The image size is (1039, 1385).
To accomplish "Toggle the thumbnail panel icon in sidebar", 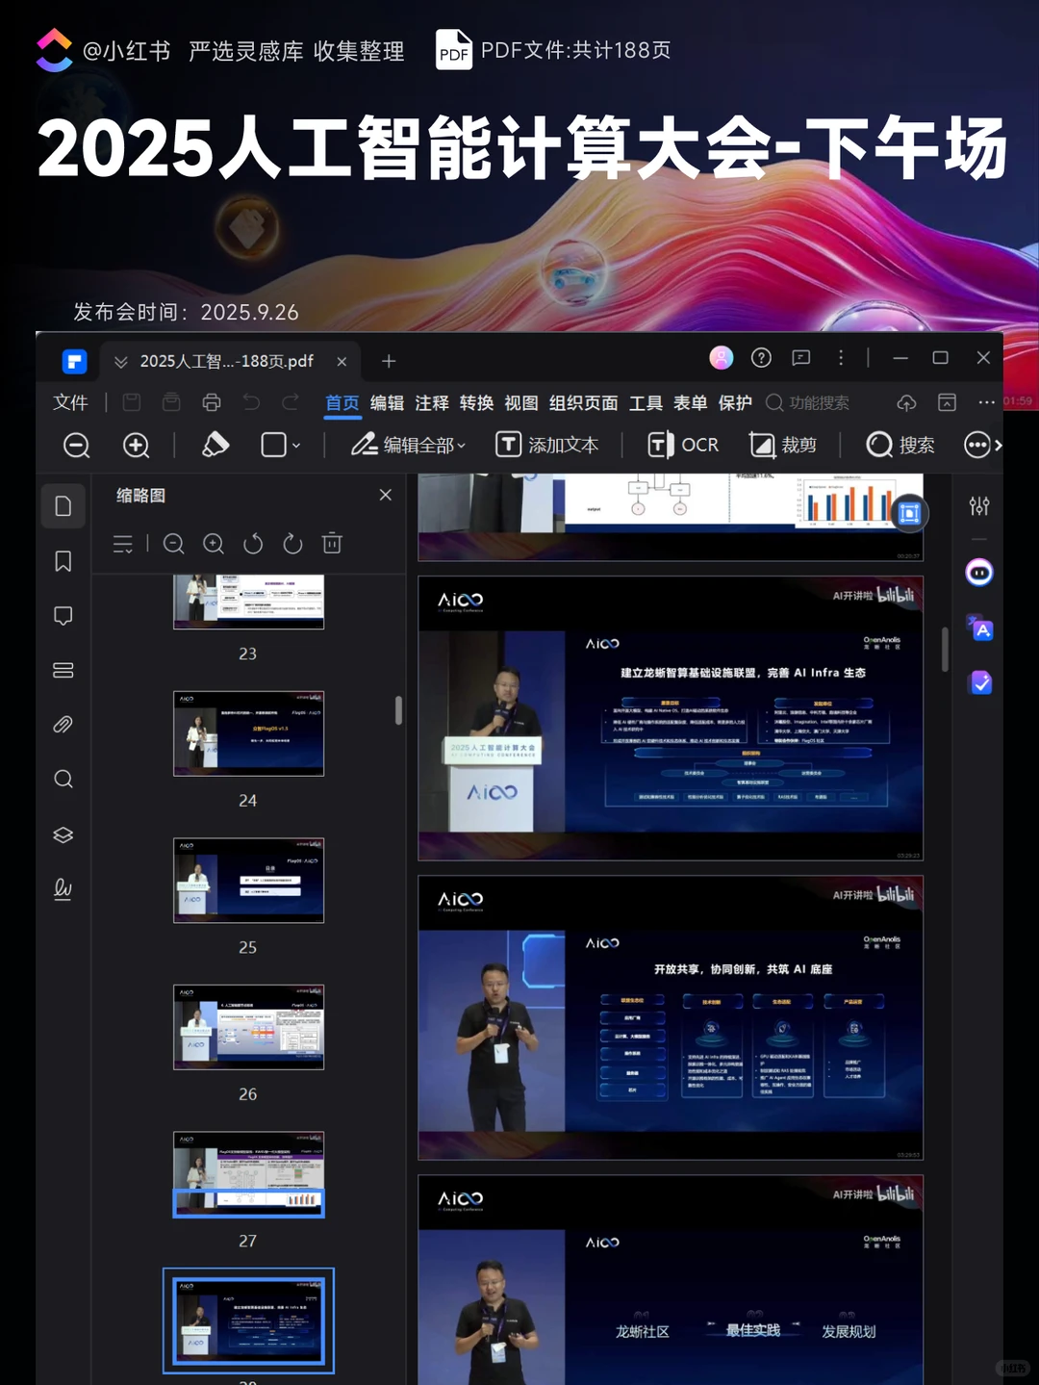I will (x=63, y=506).
